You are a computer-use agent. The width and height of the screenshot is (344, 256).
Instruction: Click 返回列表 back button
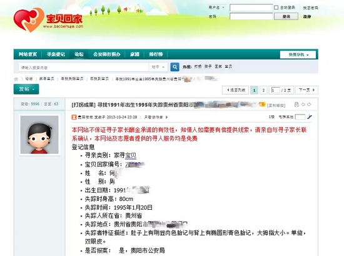(235, 90)
